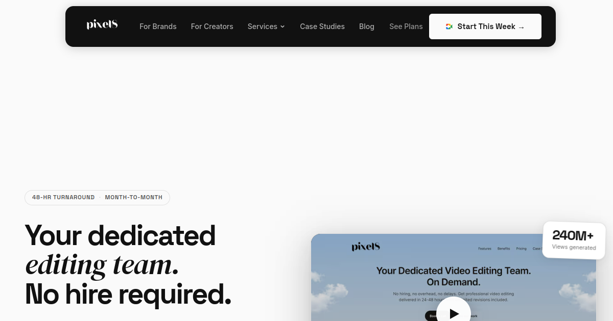This screenshot has height=321, width=613.
Task: Visit the Blog link
Action: [367, 26]
